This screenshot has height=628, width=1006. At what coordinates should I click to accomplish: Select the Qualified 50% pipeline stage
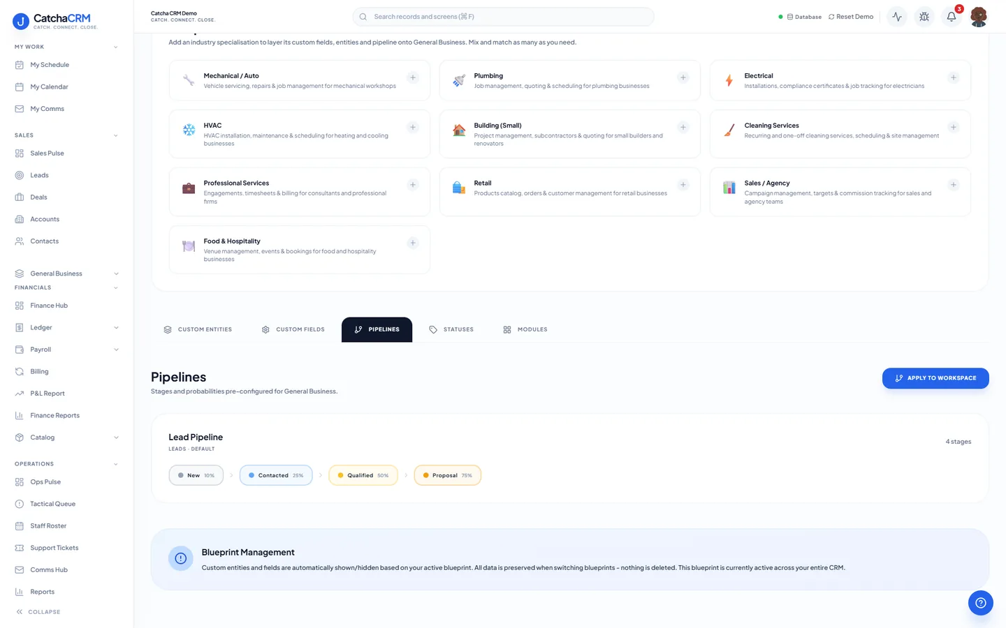[x=363, y=475]
